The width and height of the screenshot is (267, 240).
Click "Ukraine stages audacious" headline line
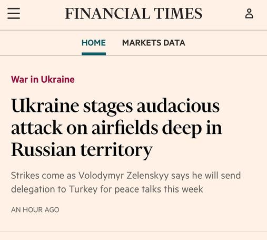(115, 106)
